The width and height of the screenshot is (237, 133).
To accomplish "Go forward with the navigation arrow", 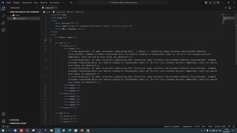I will point(75,3).
